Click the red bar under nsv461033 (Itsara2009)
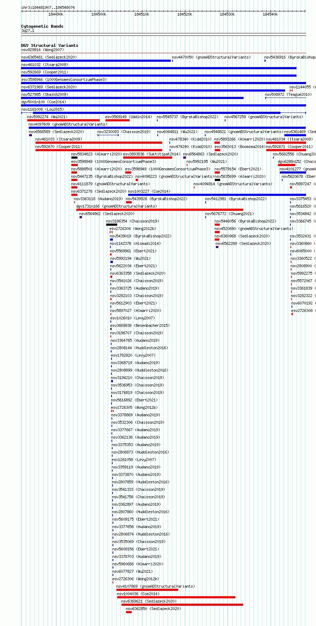The width and height of the screenshot is (316, 626). pos(99,143)
